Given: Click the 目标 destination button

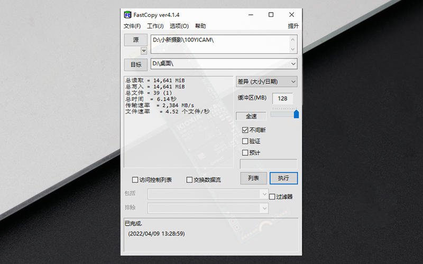Looking at the screenshot, I should (136, 64).
